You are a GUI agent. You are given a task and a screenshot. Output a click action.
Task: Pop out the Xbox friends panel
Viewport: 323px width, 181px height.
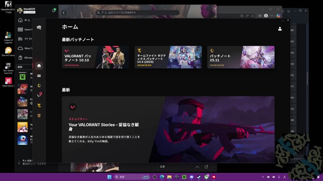206,167
